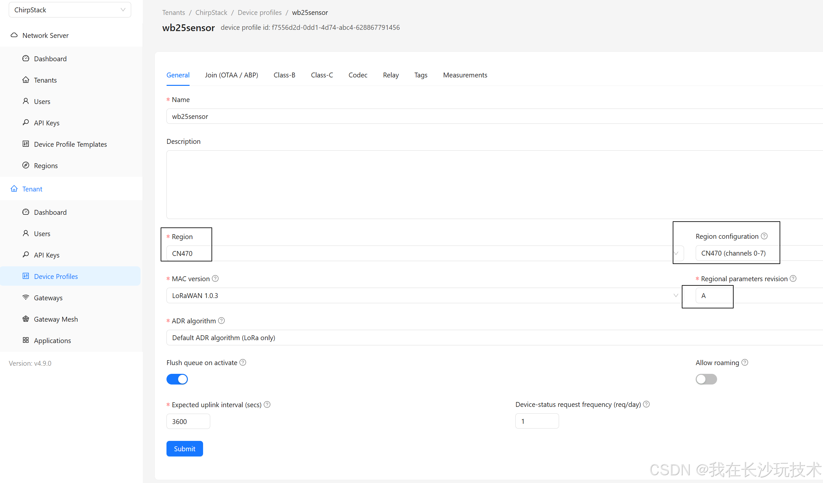This screenshot has height=483, width=823.
Task: Click the MAC version help icon
Action: click(215, 279)
